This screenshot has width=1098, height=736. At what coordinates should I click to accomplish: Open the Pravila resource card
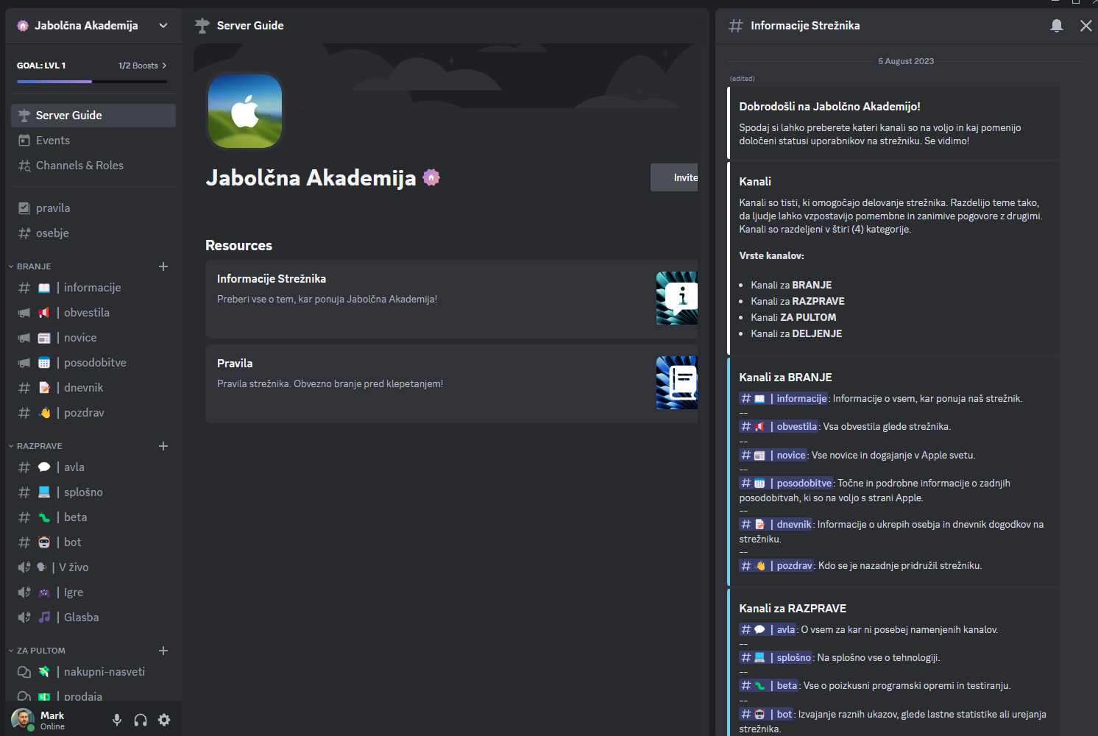pos(451,383)
